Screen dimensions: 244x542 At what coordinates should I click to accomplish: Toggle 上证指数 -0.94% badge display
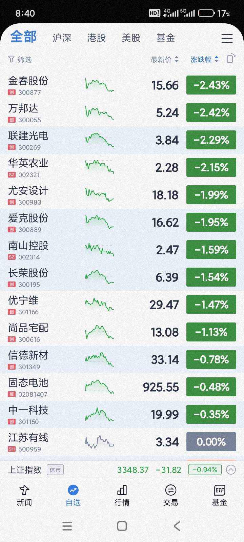click(205, 470)
